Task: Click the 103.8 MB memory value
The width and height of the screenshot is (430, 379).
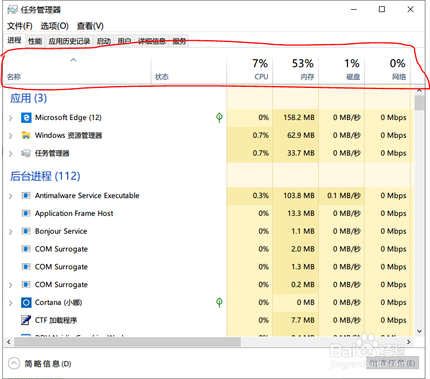Action: click(x=299, y=196)
